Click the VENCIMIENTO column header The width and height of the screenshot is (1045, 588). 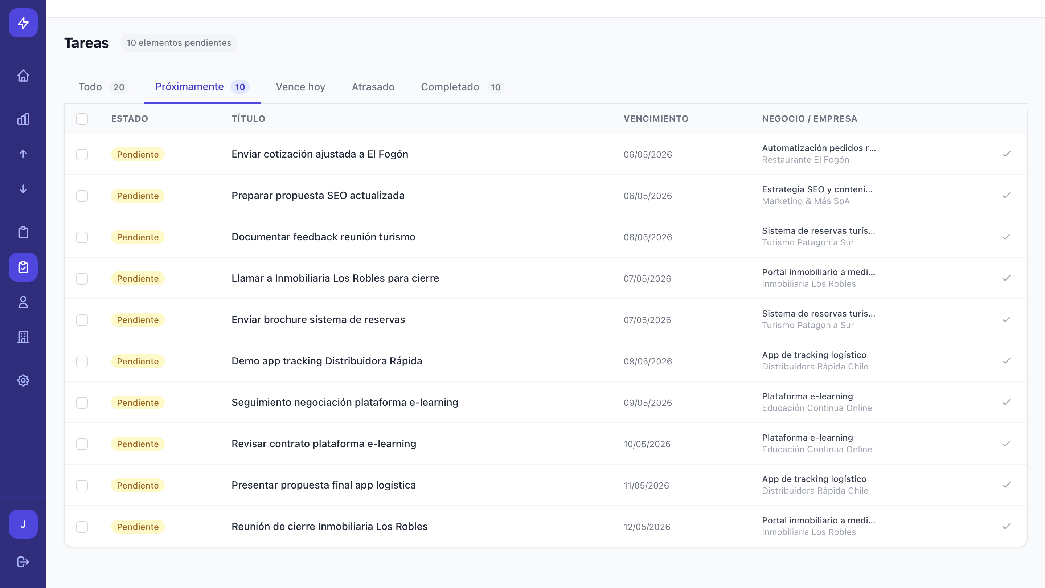coord(656,119)
